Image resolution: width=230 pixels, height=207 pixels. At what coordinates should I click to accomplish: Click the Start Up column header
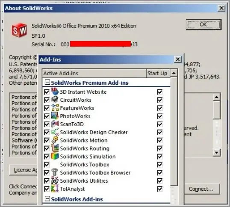[x=158, y=73]
